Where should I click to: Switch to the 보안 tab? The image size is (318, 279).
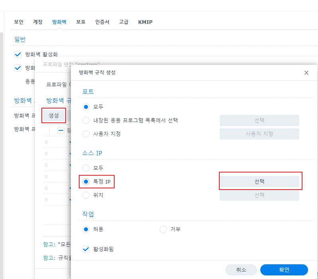pyautogui.click(x=19, y=22)
